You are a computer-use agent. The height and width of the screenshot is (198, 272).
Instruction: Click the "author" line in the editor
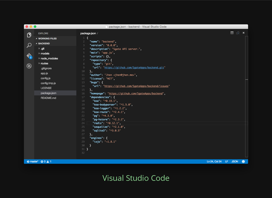(113, 75)
